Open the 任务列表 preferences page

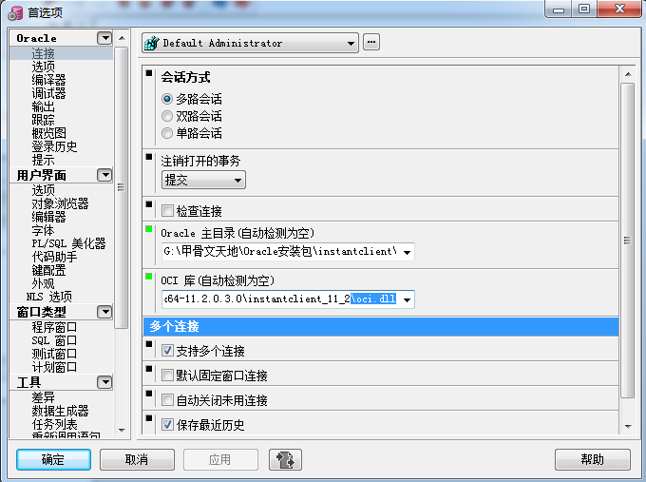coord(54,424)
